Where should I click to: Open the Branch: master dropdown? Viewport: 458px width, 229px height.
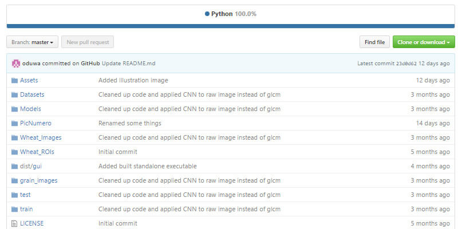coord(33,42)
